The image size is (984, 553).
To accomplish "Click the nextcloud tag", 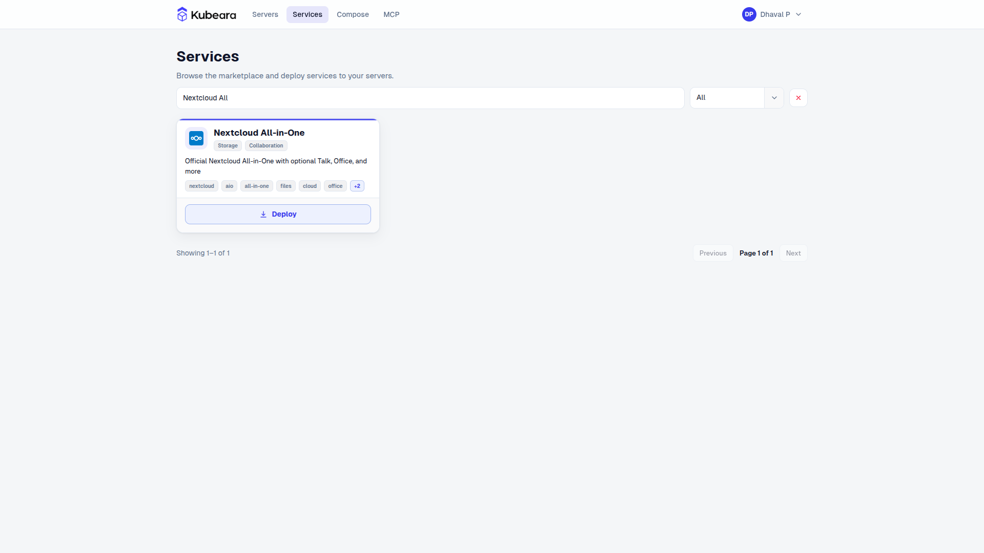I will click(x=201, y=186).
